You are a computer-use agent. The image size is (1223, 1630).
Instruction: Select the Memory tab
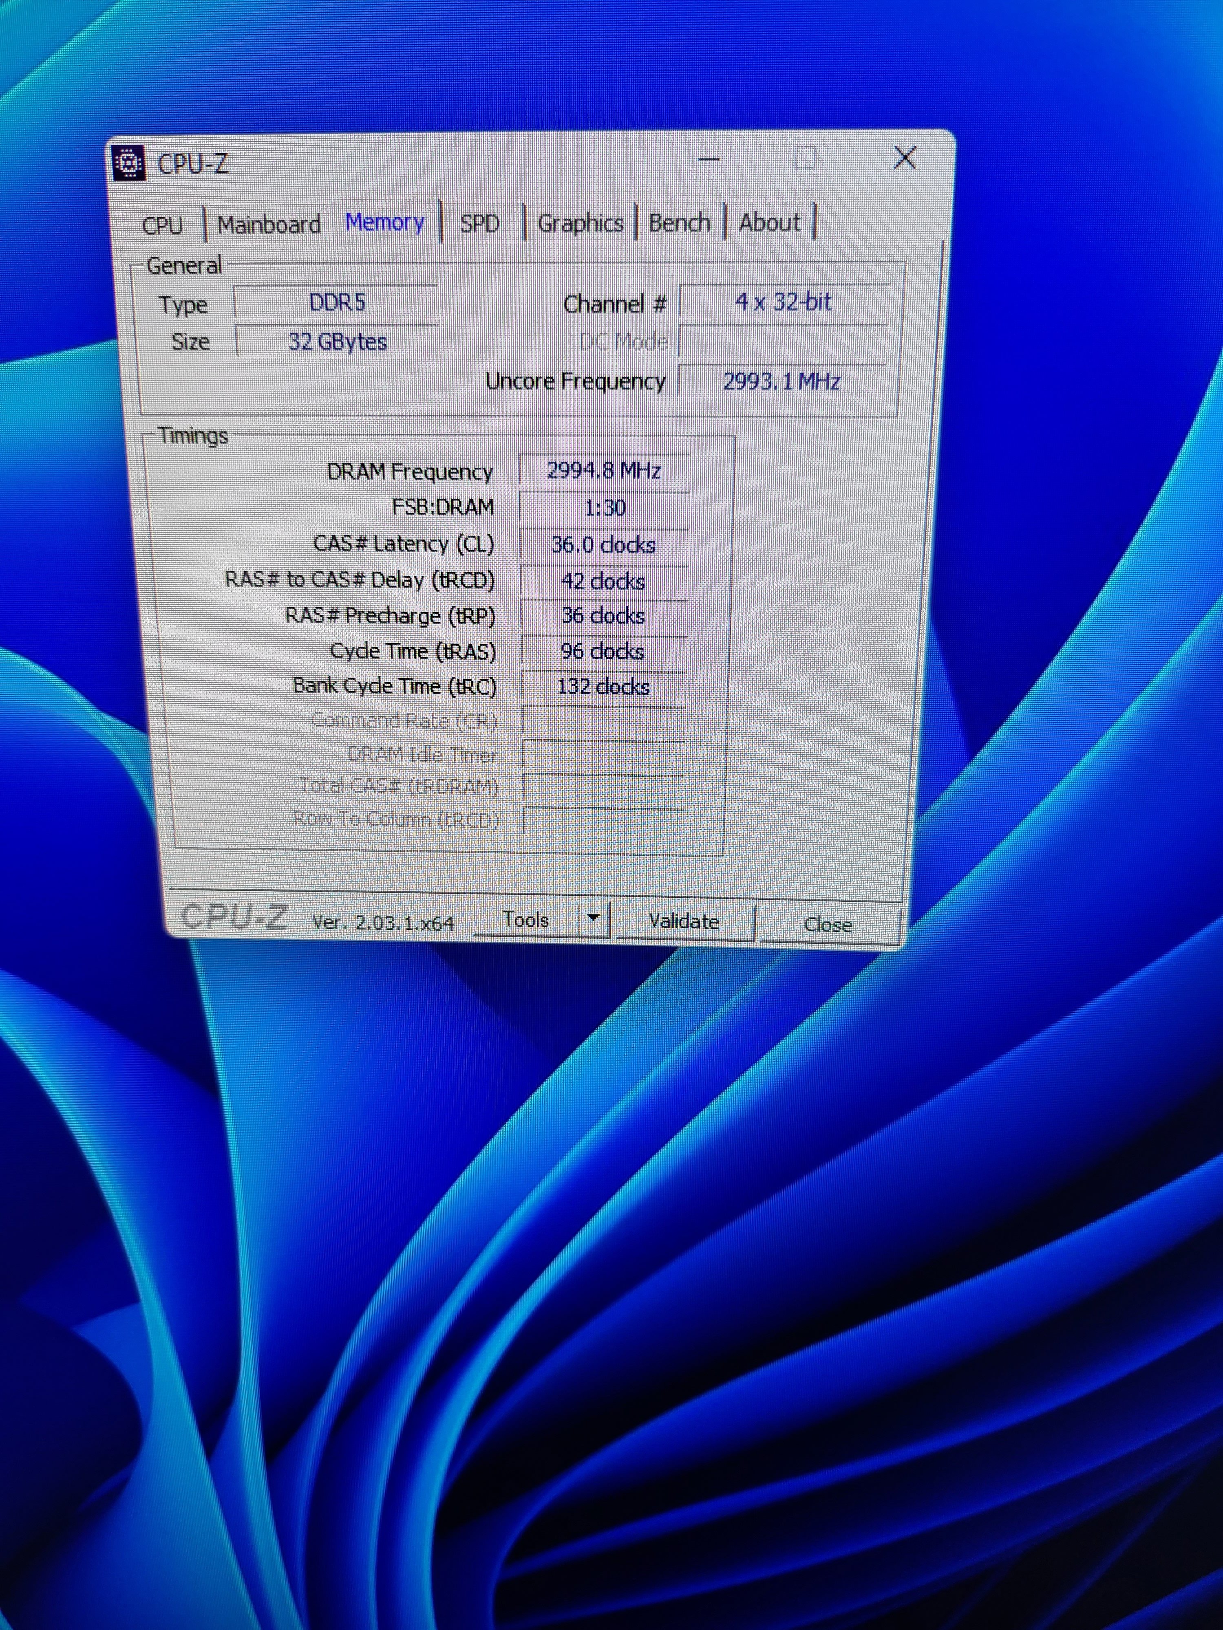[x=385, y=222]
